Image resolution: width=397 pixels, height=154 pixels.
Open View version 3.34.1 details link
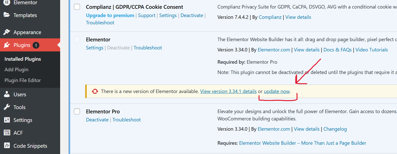(228, 92)
